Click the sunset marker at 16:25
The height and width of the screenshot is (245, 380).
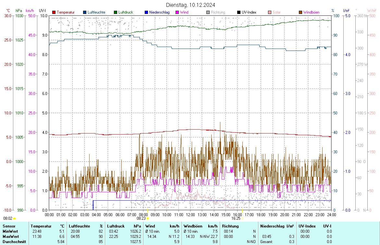tap(242, 219)
